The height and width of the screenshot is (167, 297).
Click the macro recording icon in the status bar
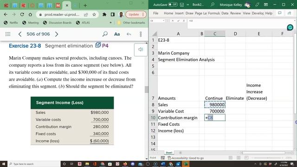[162, 158]
